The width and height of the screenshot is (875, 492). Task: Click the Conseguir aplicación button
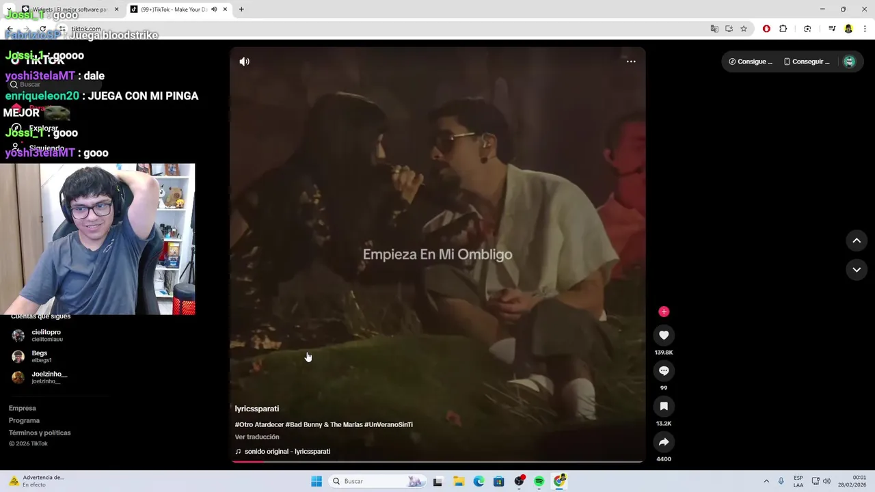807,61
